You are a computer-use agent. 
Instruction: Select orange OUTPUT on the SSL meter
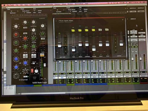[x=42, y=55]
